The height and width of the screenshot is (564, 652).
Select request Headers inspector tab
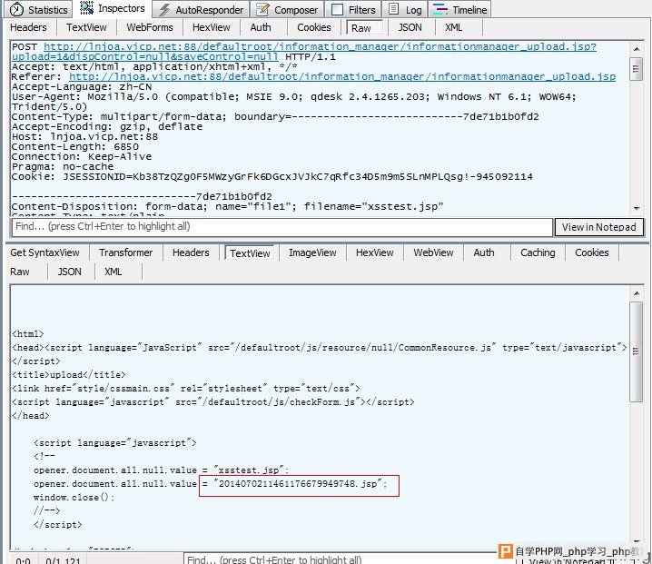point(28,27)
